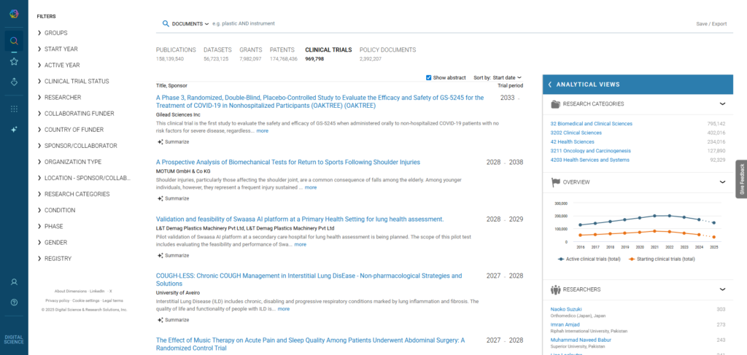The height and width of the screenshot is (355, 747).
Task: Click the apps grid icon in sidebar
Action: pos(14,109)
